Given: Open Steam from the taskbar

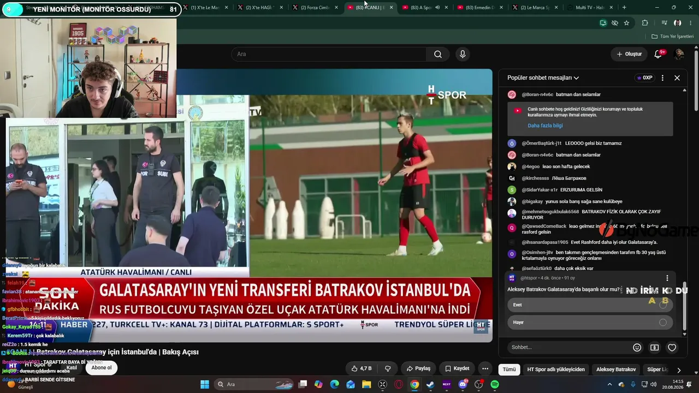Looking at the screenshot, I should tap(430, 384).
